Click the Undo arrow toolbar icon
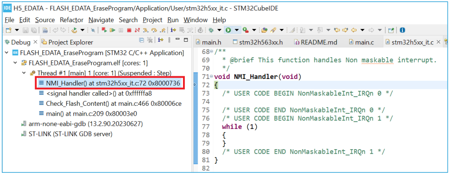This screenshot has height=176, width=451. [55, 30]
